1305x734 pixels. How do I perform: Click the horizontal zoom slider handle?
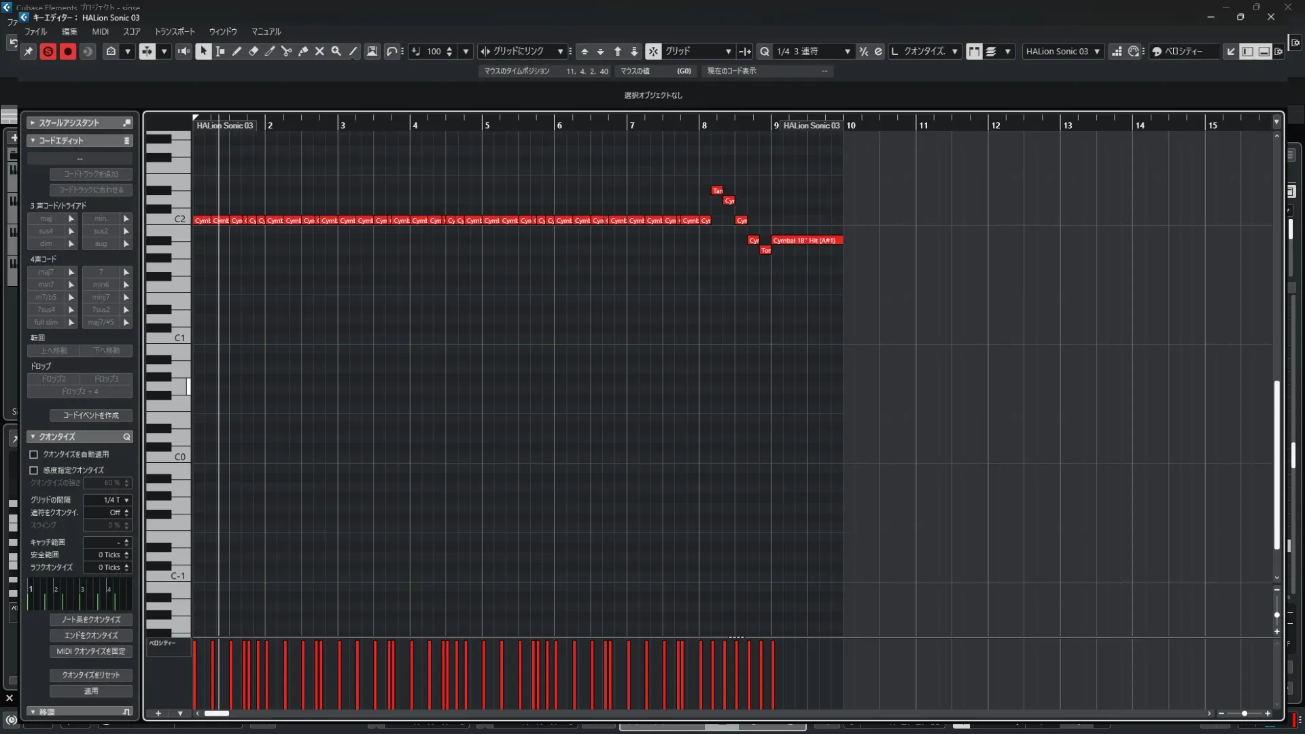coord(1245,714)
